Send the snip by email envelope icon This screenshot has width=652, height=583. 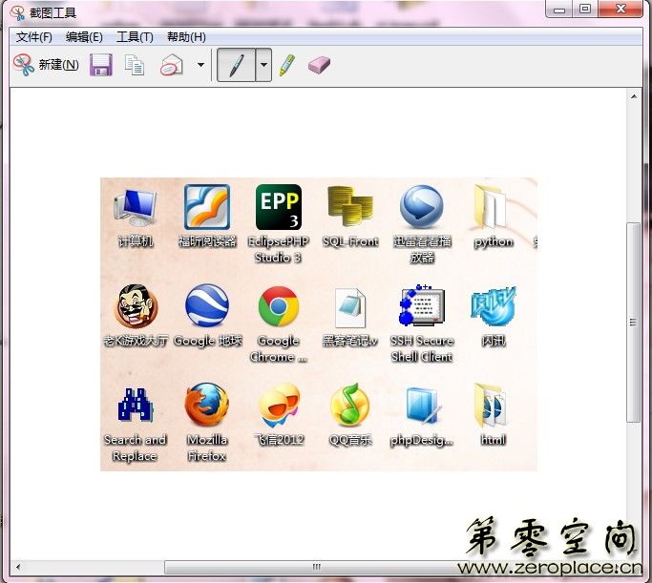click(x=171, y=65)
